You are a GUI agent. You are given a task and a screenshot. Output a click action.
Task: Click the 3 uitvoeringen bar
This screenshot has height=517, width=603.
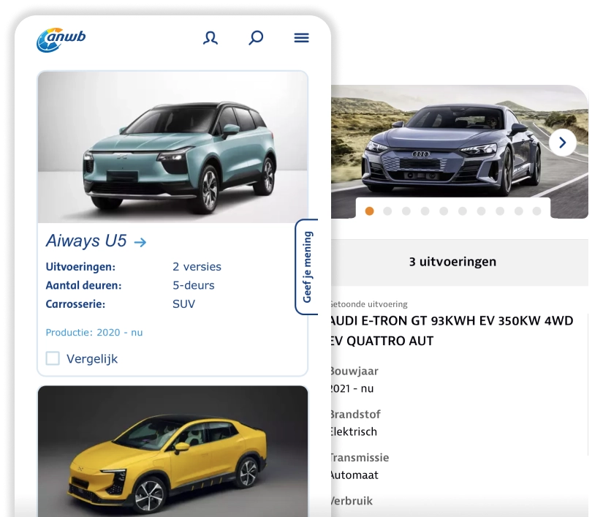tap(460, 263)
